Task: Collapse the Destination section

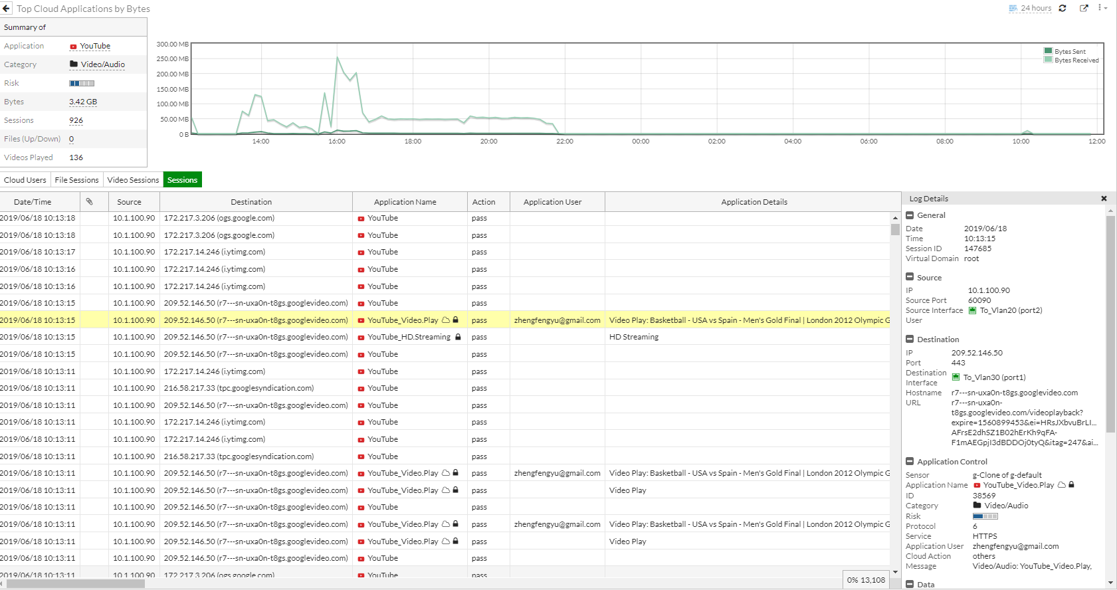Action: (x=910, y=340)
